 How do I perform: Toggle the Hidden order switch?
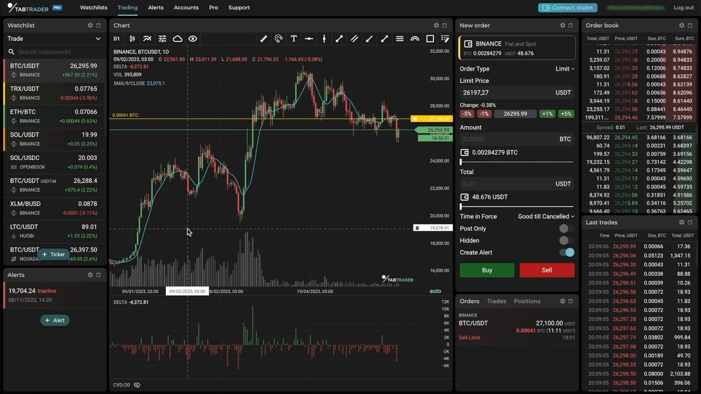[566, 241]
